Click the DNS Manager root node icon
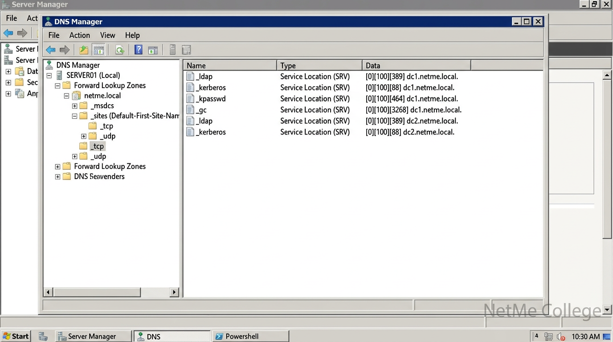The image size is (613, 342). [x=49, y=65]
